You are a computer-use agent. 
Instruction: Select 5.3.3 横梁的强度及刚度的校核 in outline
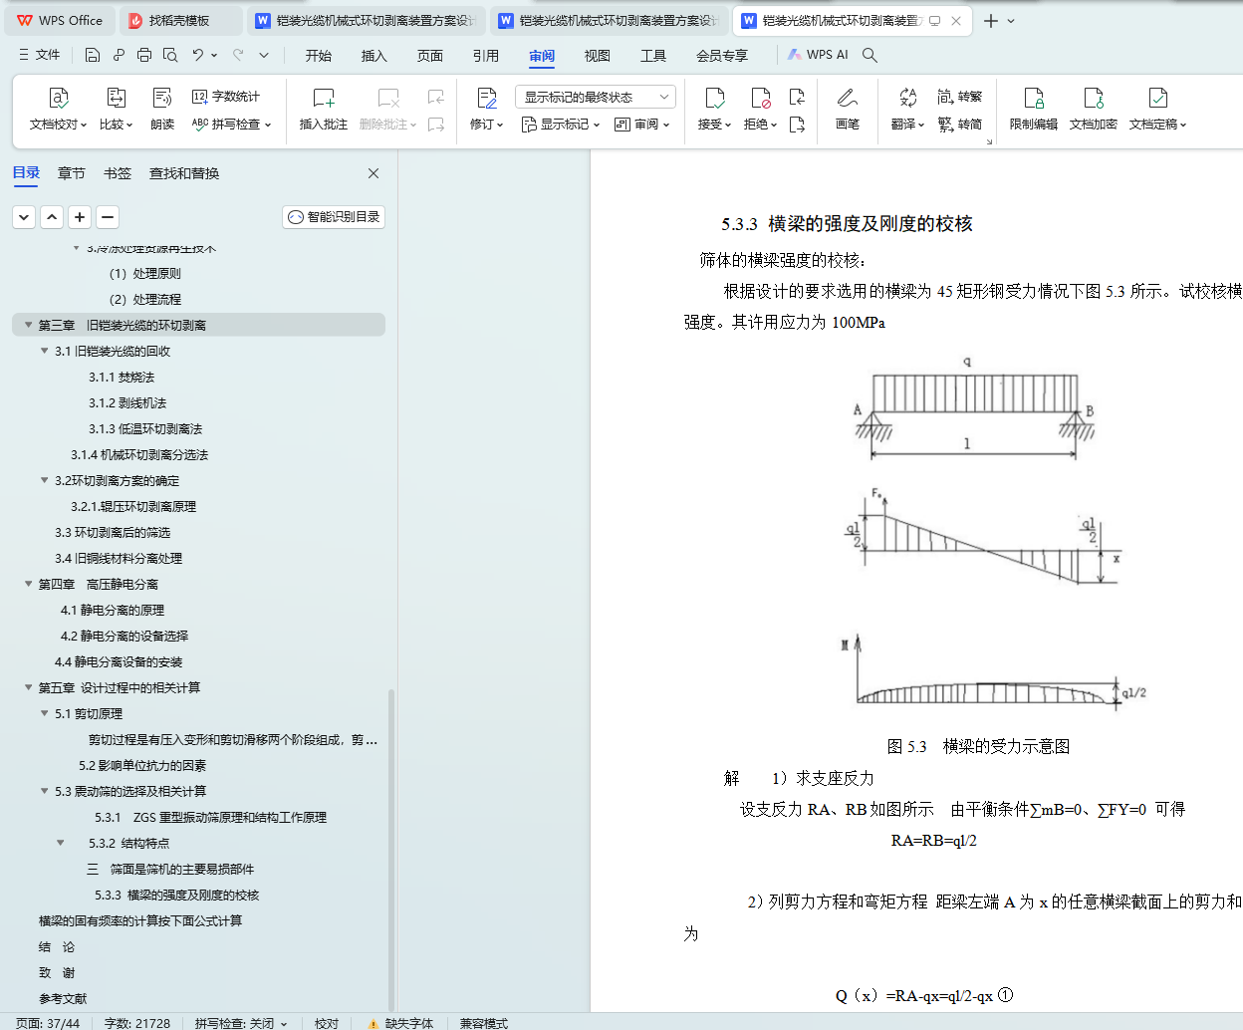coord(176,895)
